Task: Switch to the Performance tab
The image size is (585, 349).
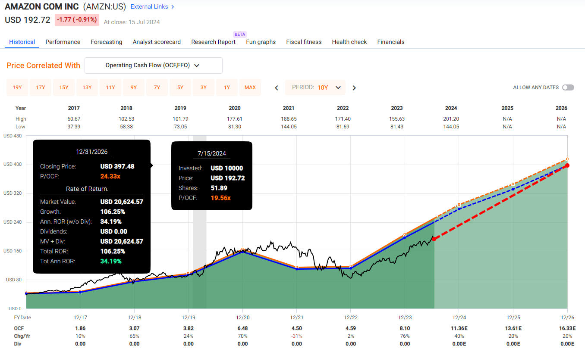Action: (x=63, y=42)
